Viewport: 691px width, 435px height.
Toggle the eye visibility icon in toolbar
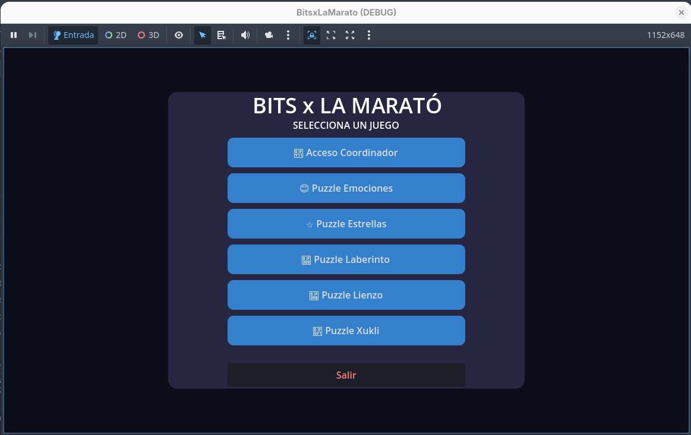coord(178,35)
